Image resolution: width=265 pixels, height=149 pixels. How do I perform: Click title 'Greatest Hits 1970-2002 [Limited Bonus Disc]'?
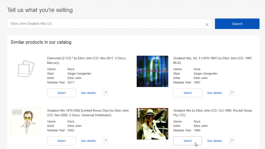point(88,113)
